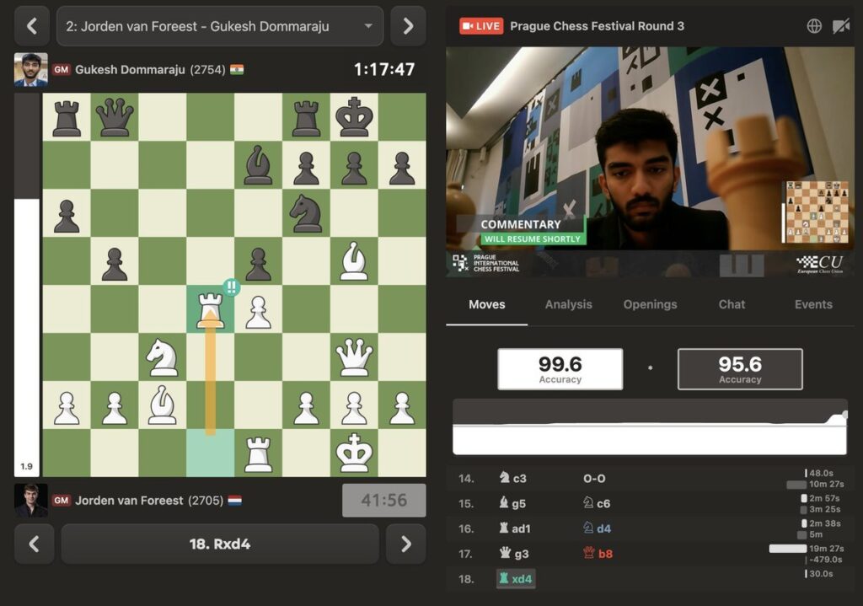Image resolution: width=863 pixels, height=606 pixels.
Task: Click Gukesh Dommaraju's avatar thumbnail
Action: click(31, 69)
